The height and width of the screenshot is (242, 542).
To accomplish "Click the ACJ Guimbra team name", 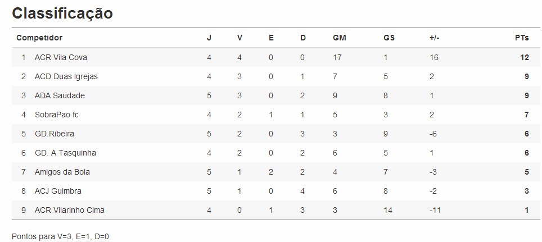I will click(x=58, y=191).
